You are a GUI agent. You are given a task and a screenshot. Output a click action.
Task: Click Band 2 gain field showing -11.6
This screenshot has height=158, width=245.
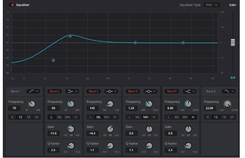click(x=53, y=133)
